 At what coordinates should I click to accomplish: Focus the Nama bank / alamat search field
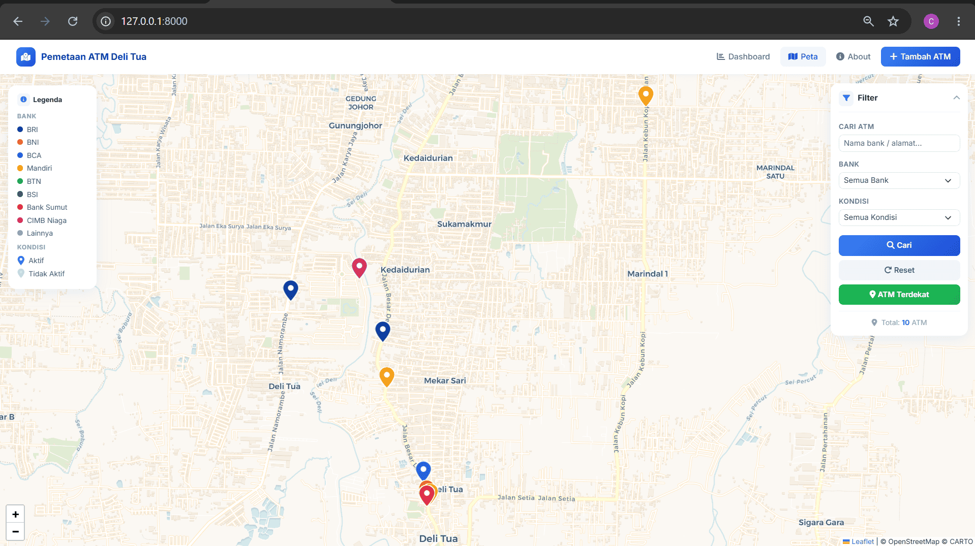click(x=899, y=143)
